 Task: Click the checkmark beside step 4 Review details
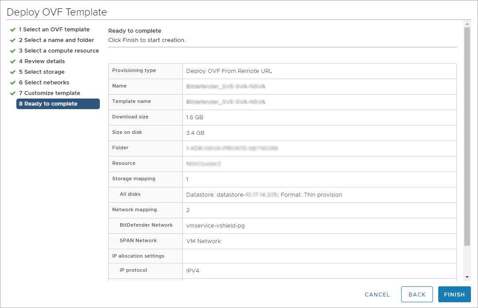[13, 61]
